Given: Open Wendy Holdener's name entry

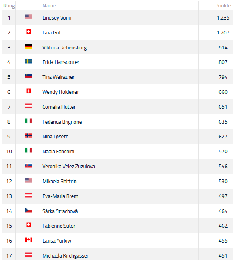Looking at the screenshot, I should [x=61, y=92].
